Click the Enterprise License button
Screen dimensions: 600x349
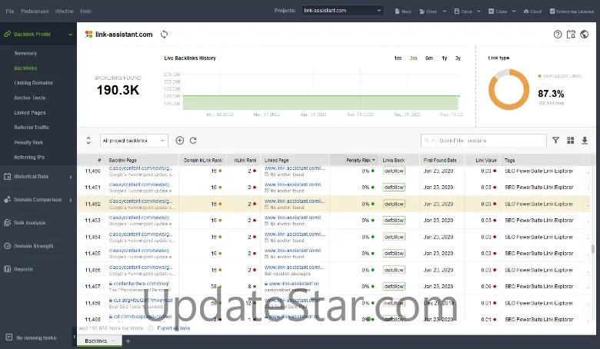pyautogui.click(x=572, y=11)
